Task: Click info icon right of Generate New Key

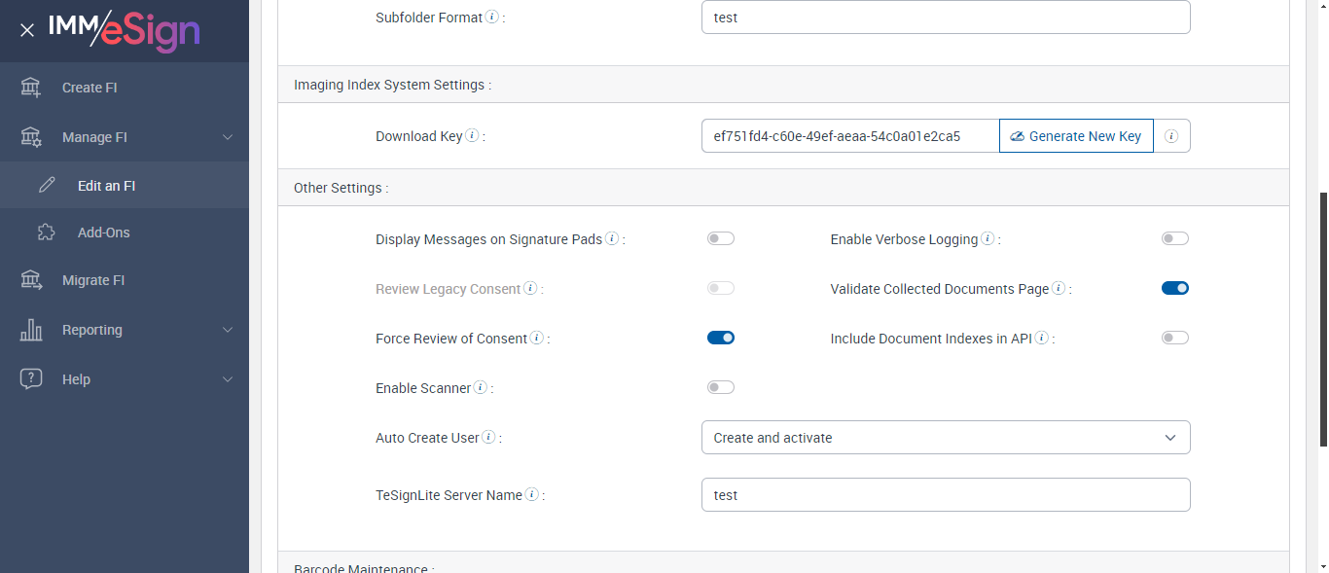Action: (x=1171, y=136)
